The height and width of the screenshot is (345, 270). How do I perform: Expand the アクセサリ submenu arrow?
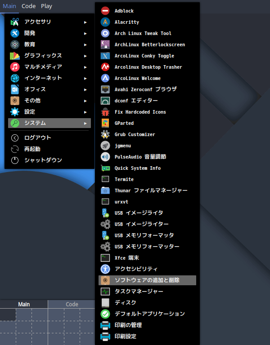tap(85, 22)
